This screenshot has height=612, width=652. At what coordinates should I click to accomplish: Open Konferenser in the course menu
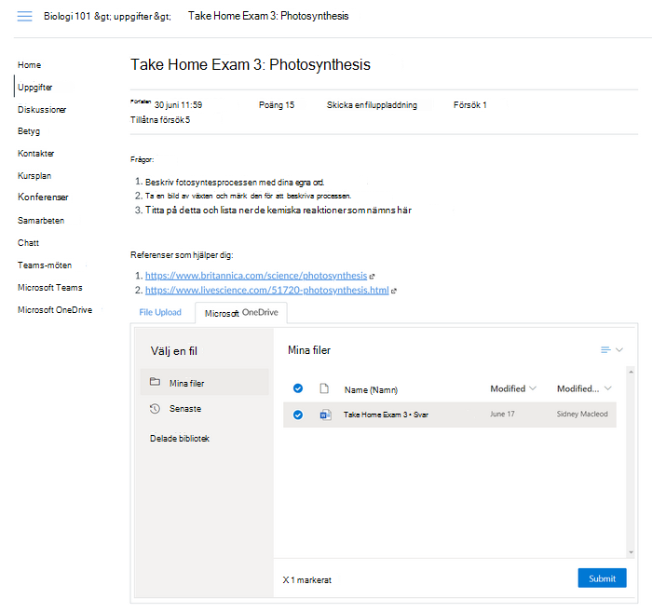click(x=43, y=197)
